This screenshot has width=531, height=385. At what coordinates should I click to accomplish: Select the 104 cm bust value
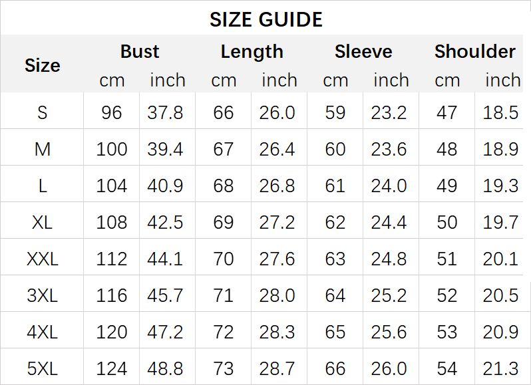[x=111, y=186]
